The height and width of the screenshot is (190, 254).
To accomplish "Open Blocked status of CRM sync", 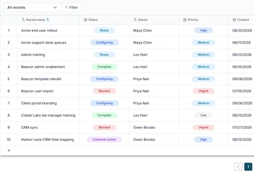I will (104, 128).
